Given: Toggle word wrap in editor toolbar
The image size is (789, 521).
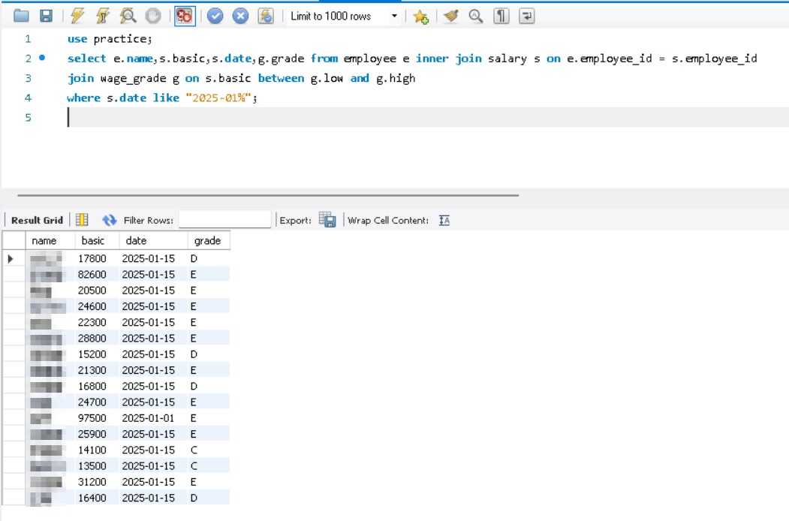Looking at the screenshot, I should 526,16.
